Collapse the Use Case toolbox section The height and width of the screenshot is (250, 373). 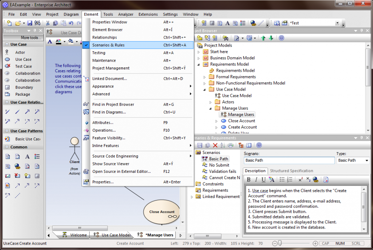click(x=7, y=44)
